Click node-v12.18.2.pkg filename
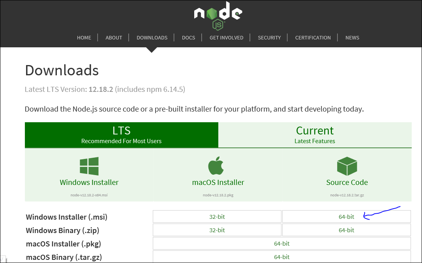422x263 pixels. pyautogui.click(x=218, y=195)
